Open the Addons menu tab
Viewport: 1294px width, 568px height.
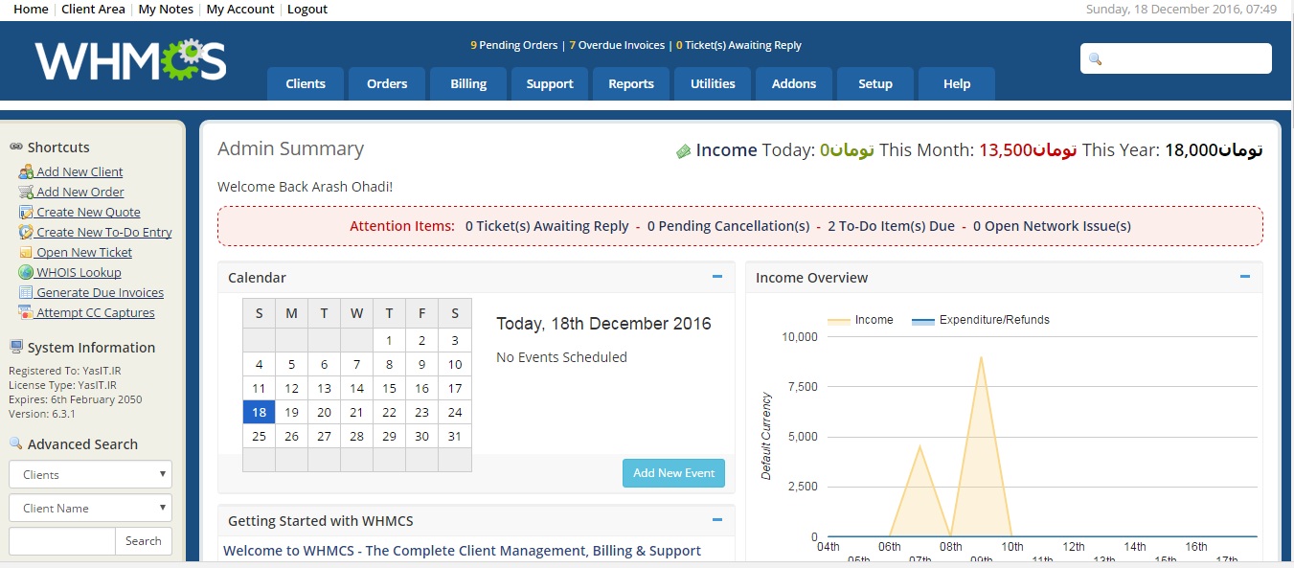coord(794,84)
